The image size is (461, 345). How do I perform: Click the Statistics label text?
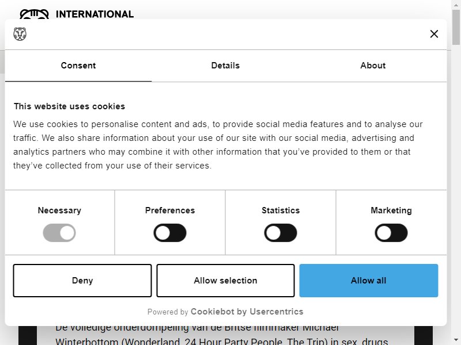point(281,210)
